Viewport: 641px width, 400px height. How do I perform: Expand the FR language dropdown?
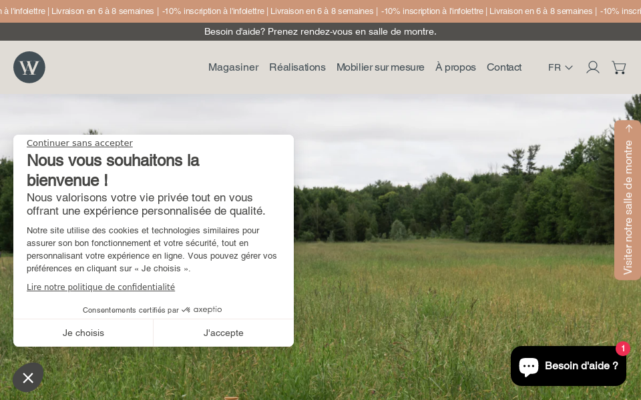560,67
